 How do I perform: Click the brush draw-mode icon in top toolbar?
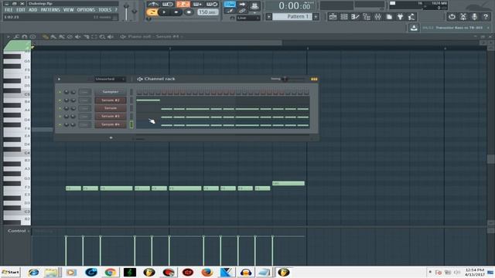230,11
